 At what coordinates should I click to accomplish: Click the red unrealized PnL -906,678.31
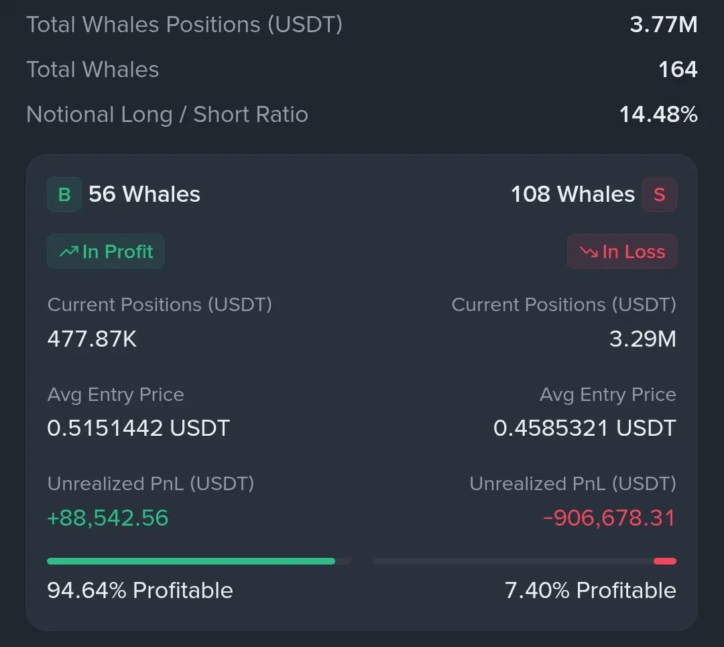coord(609,518)
